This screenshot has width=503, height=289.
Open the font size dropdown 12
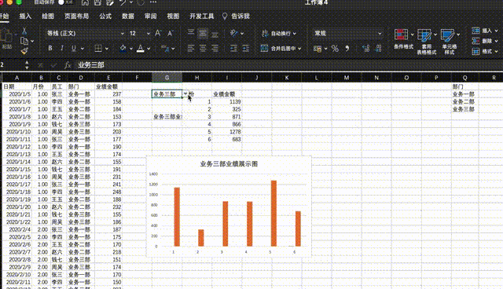coord(148,33)
